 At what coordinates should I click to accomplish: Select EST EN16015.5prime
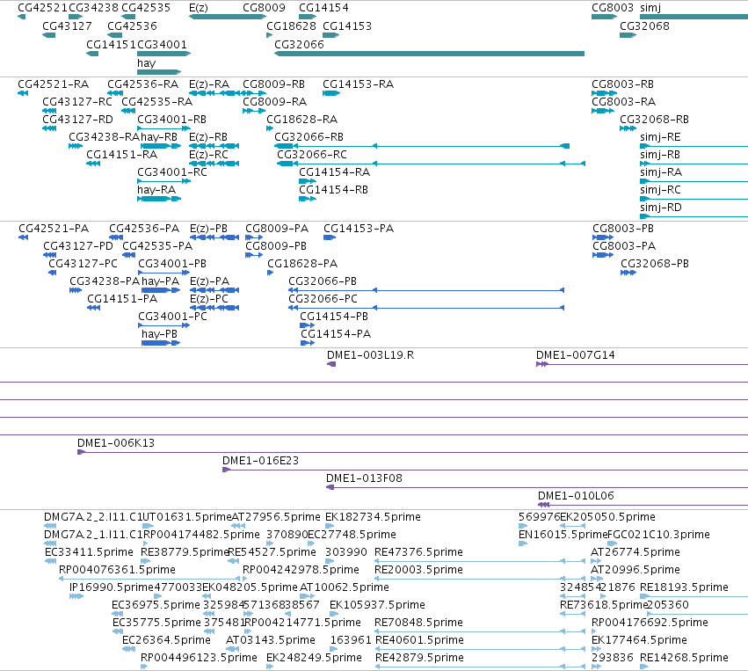point(523,543)
